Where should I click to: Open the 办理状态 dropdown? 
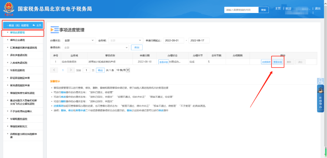79,40
